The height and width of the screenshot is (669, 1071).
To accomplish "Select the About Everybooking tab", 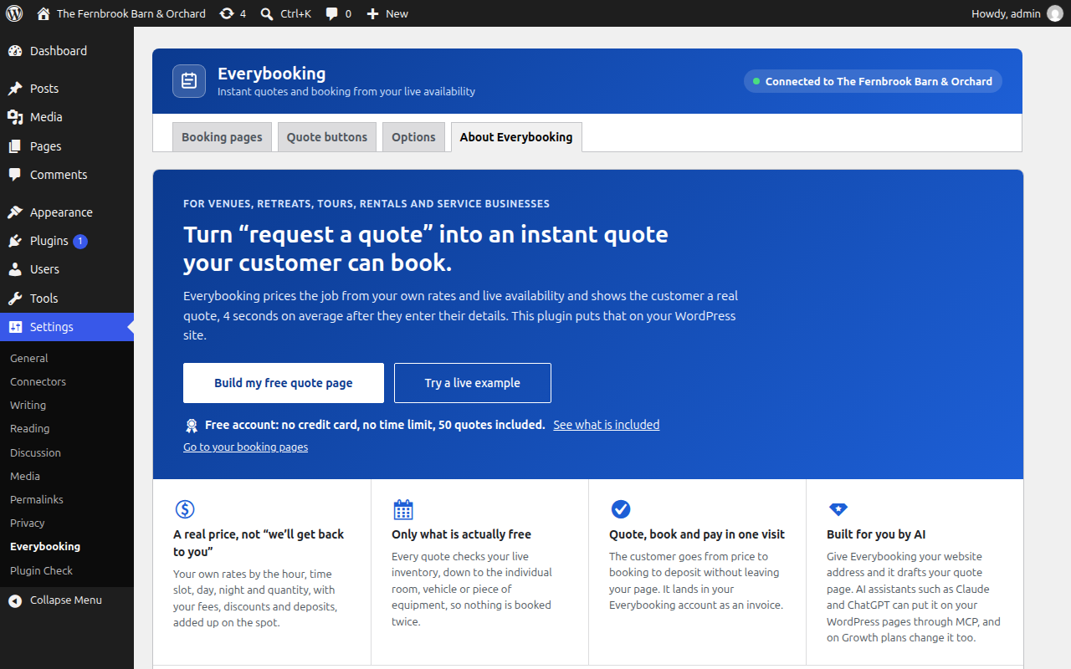I will point(516,137).
